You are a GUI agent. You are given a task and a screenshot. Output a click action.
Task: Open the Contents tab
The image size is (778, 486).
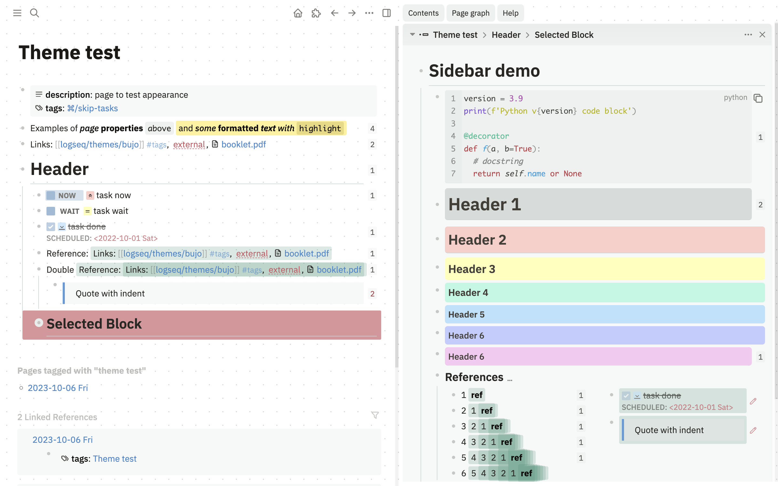(x=423, y=13)
